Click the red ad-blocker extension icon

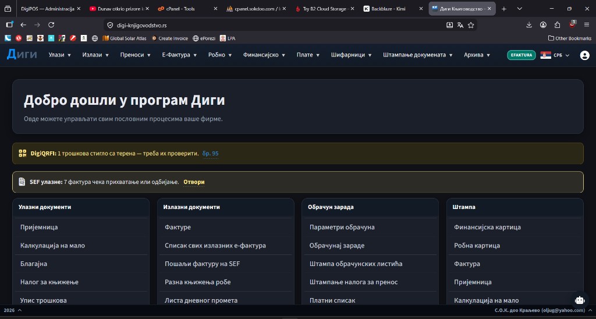573,24
